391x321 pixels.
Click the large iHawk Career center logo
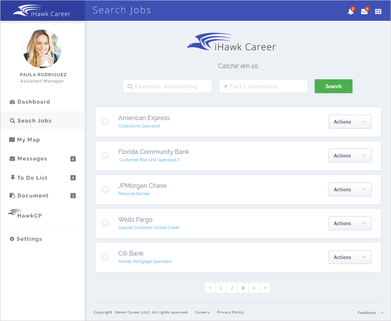pos(232,42)
